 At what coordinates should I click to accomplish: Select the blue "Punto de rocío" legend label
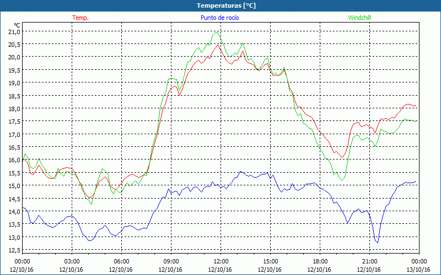tap(219, 18)
